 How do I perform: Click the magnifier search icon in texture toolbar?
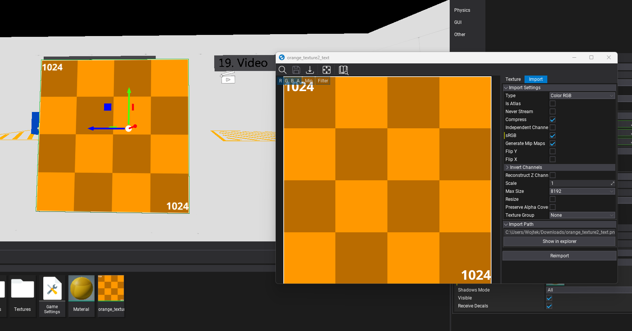(x=282, y=70)
